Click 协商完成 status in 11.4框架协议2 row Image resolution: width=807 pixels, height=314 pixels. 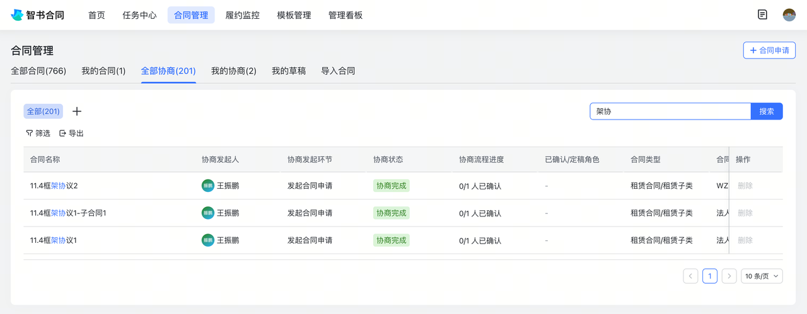click(x=392, y=186)
